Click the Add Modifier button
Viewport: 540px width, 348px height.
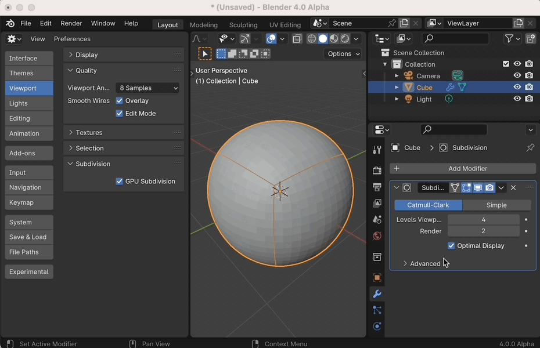coord(467,169)
